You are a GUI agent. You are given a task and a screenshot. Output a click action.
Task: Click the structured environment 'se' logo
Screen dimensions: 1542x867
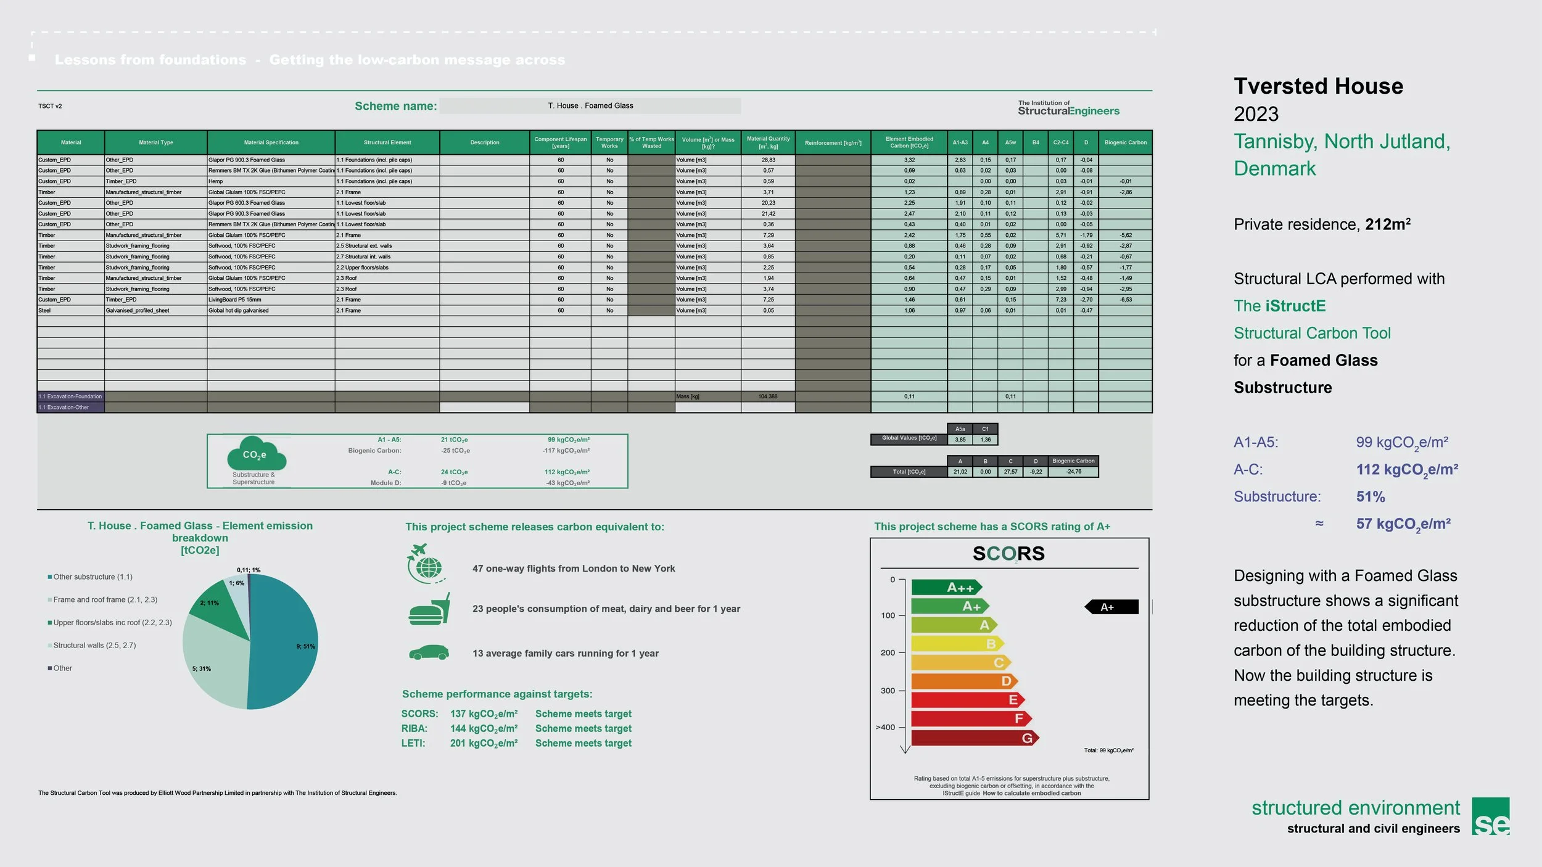1490,816
